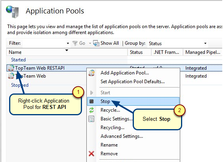Click the Show All toolbar icon
The width and height of the screenshot is (223, 162).
tap(96, 43)
